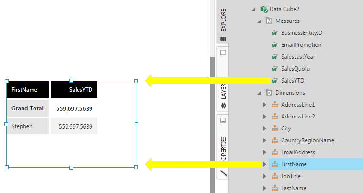This screenshot has height=193, width=363.
Task: Select the AddressLine1 dimension label
Action: tap(298, 105)
